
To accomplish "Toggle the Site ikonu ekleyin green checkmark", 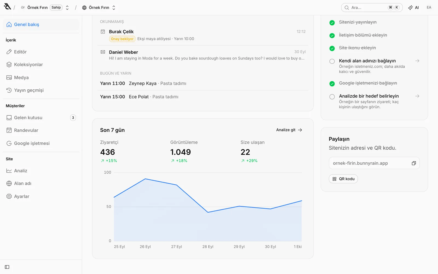I will coord(332,48).
